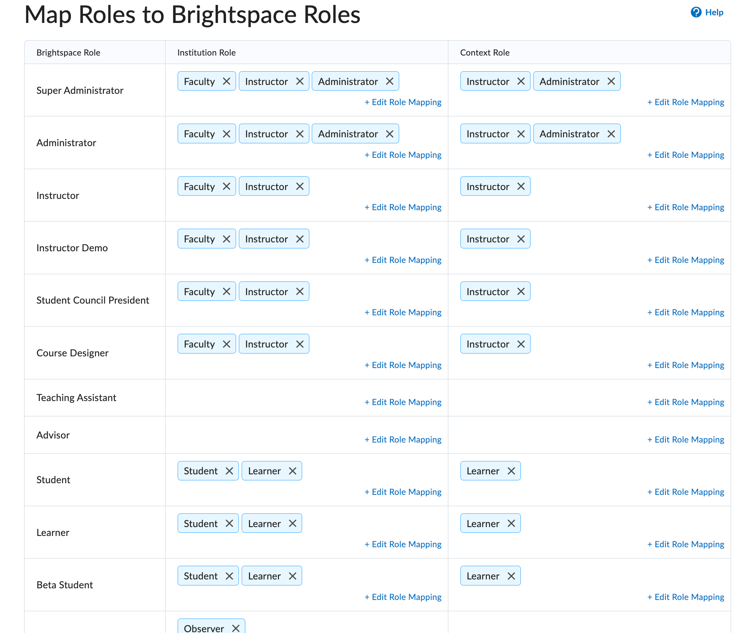Remove Faculty from Super Administrator institution roles

coord(226,81)
